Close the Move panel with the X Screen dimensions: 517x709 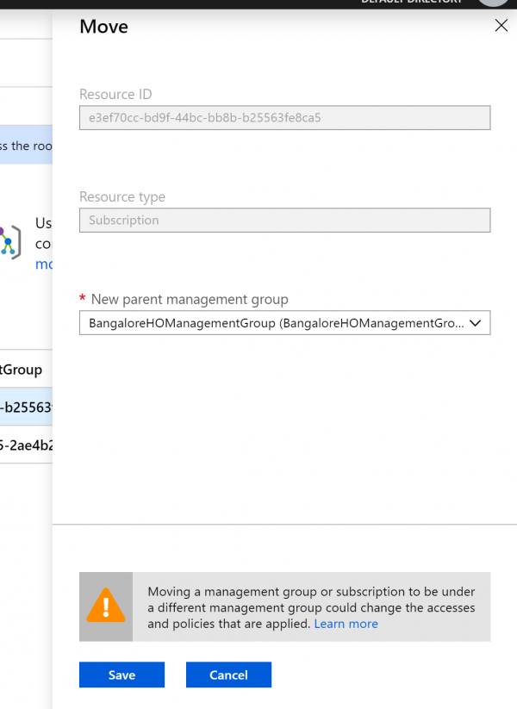pyautogui.click(x=501, y=26)
